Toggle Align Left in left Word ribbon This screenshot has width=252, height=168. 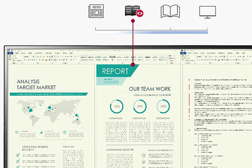pos(55,60)
